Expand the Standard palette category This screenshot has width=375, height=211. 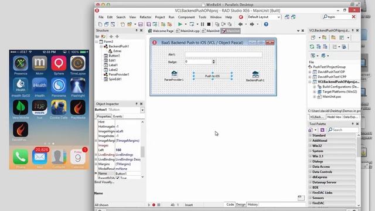[310, 135]
